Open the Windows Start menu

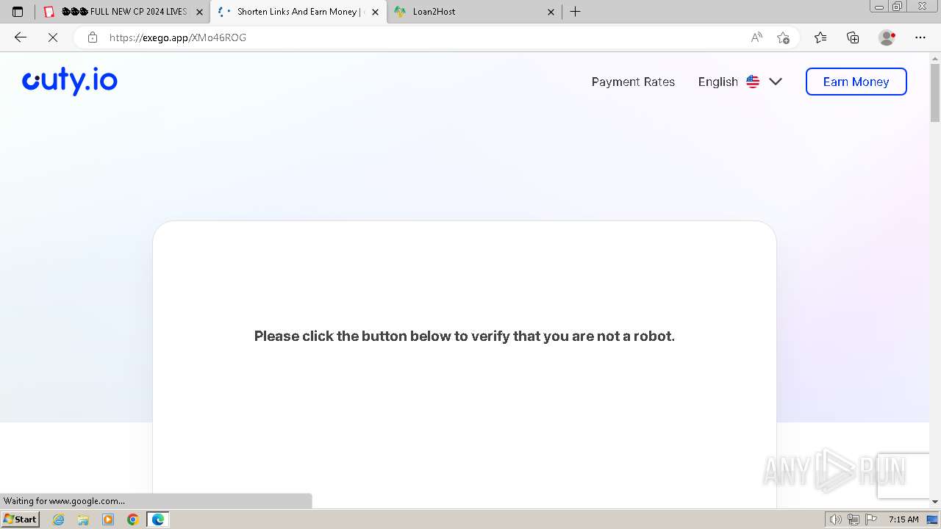tap(20, 519)
